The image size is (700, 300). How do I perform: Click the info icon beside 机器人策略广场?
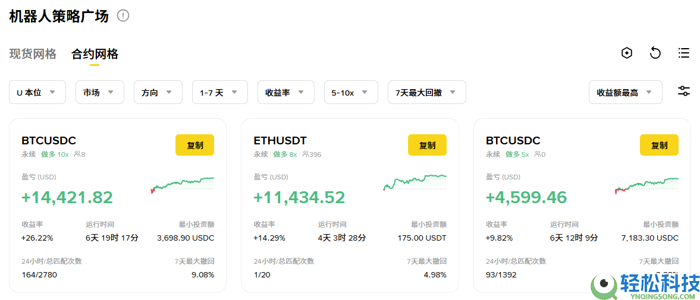coord(123,15)
